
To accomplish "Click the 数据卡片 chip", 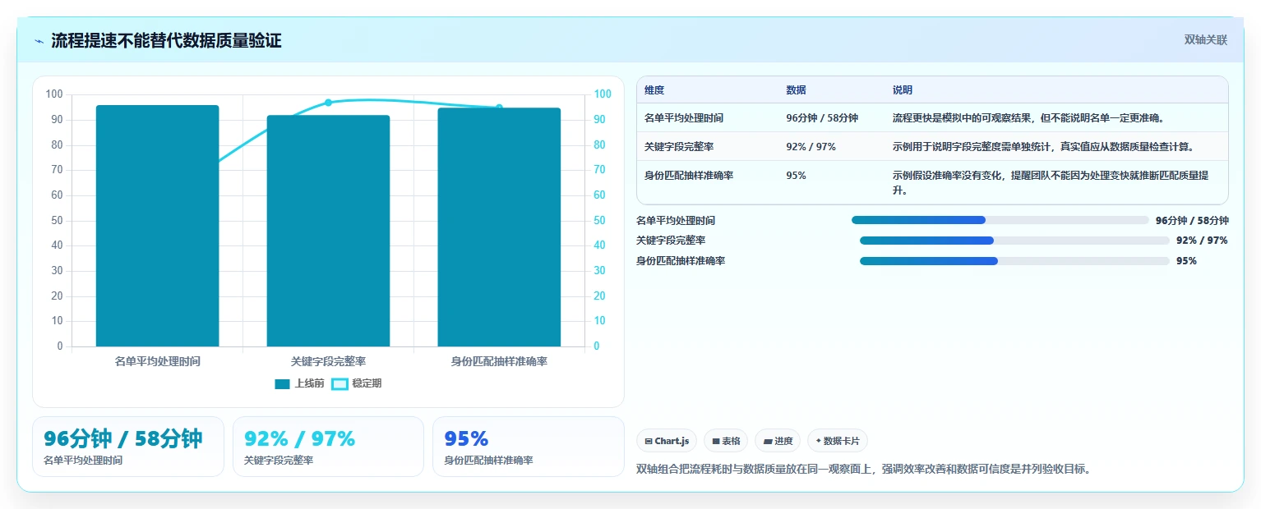I will point(838,441).
